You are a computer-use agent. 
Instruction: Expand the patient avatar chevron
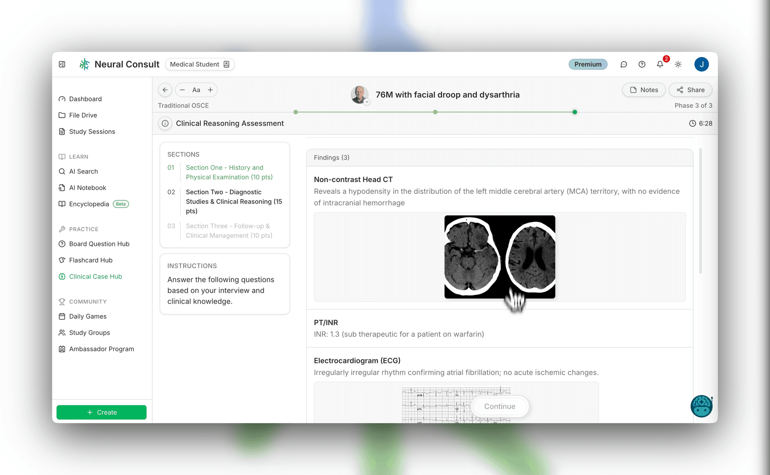click(367, 102)
